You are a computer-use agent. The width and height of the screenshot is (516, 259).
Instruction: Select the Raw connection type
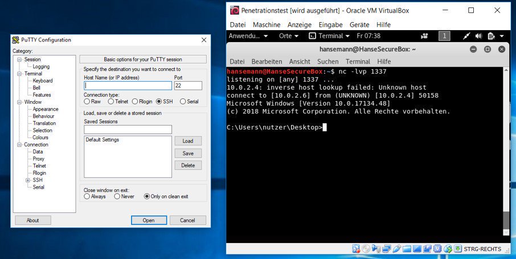click(x=87, y=102)
